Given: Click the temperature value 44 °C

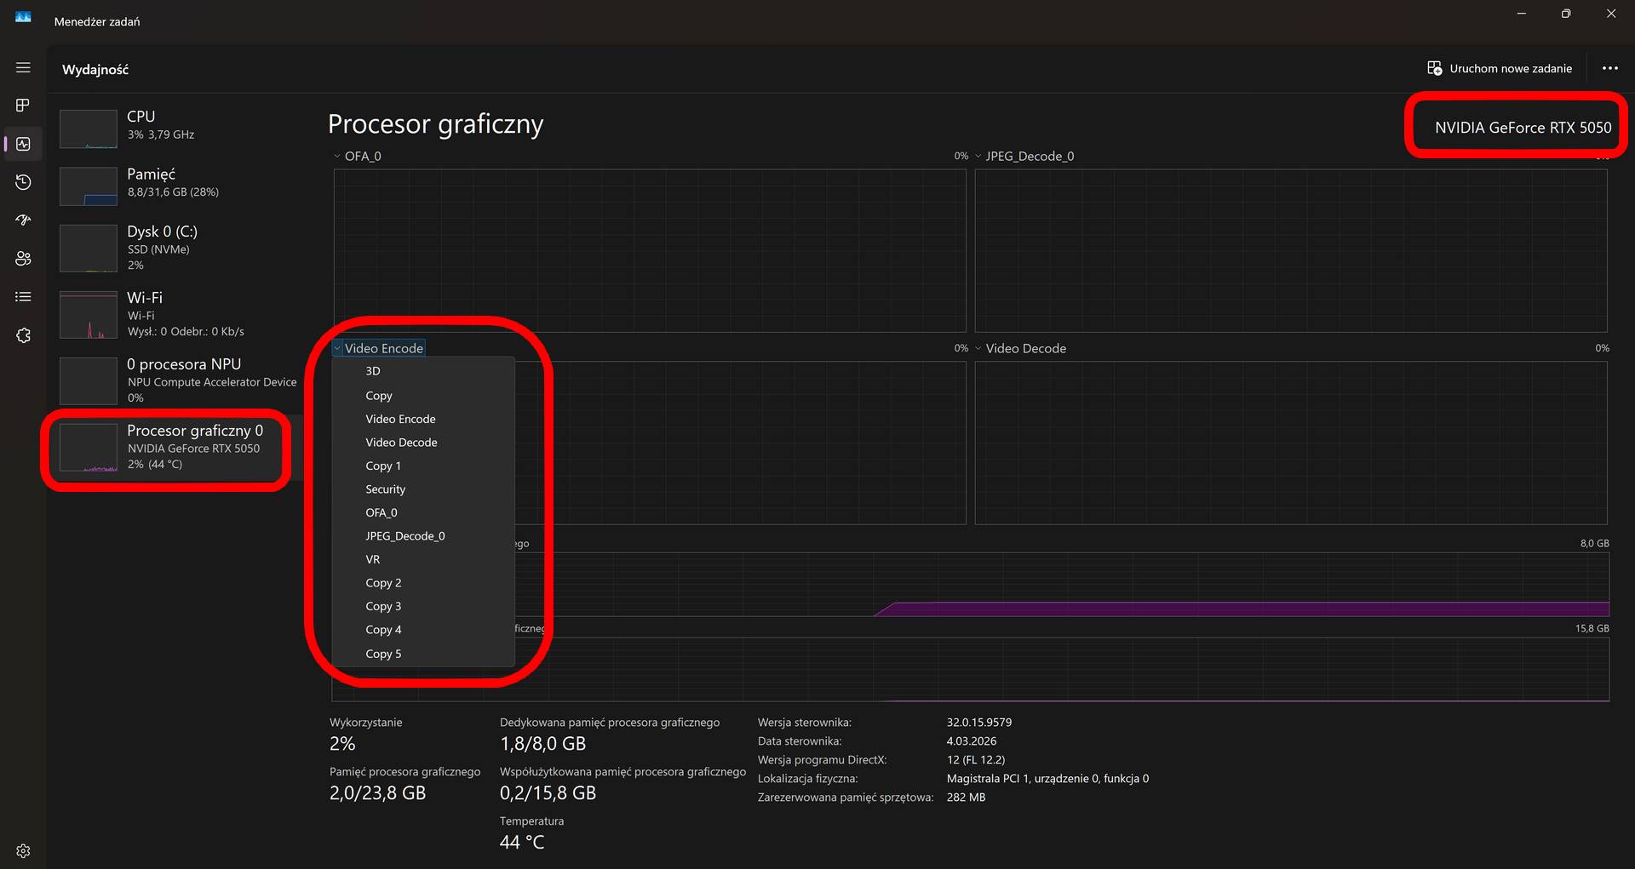Looking at the screenshot, I should point(522,843).
